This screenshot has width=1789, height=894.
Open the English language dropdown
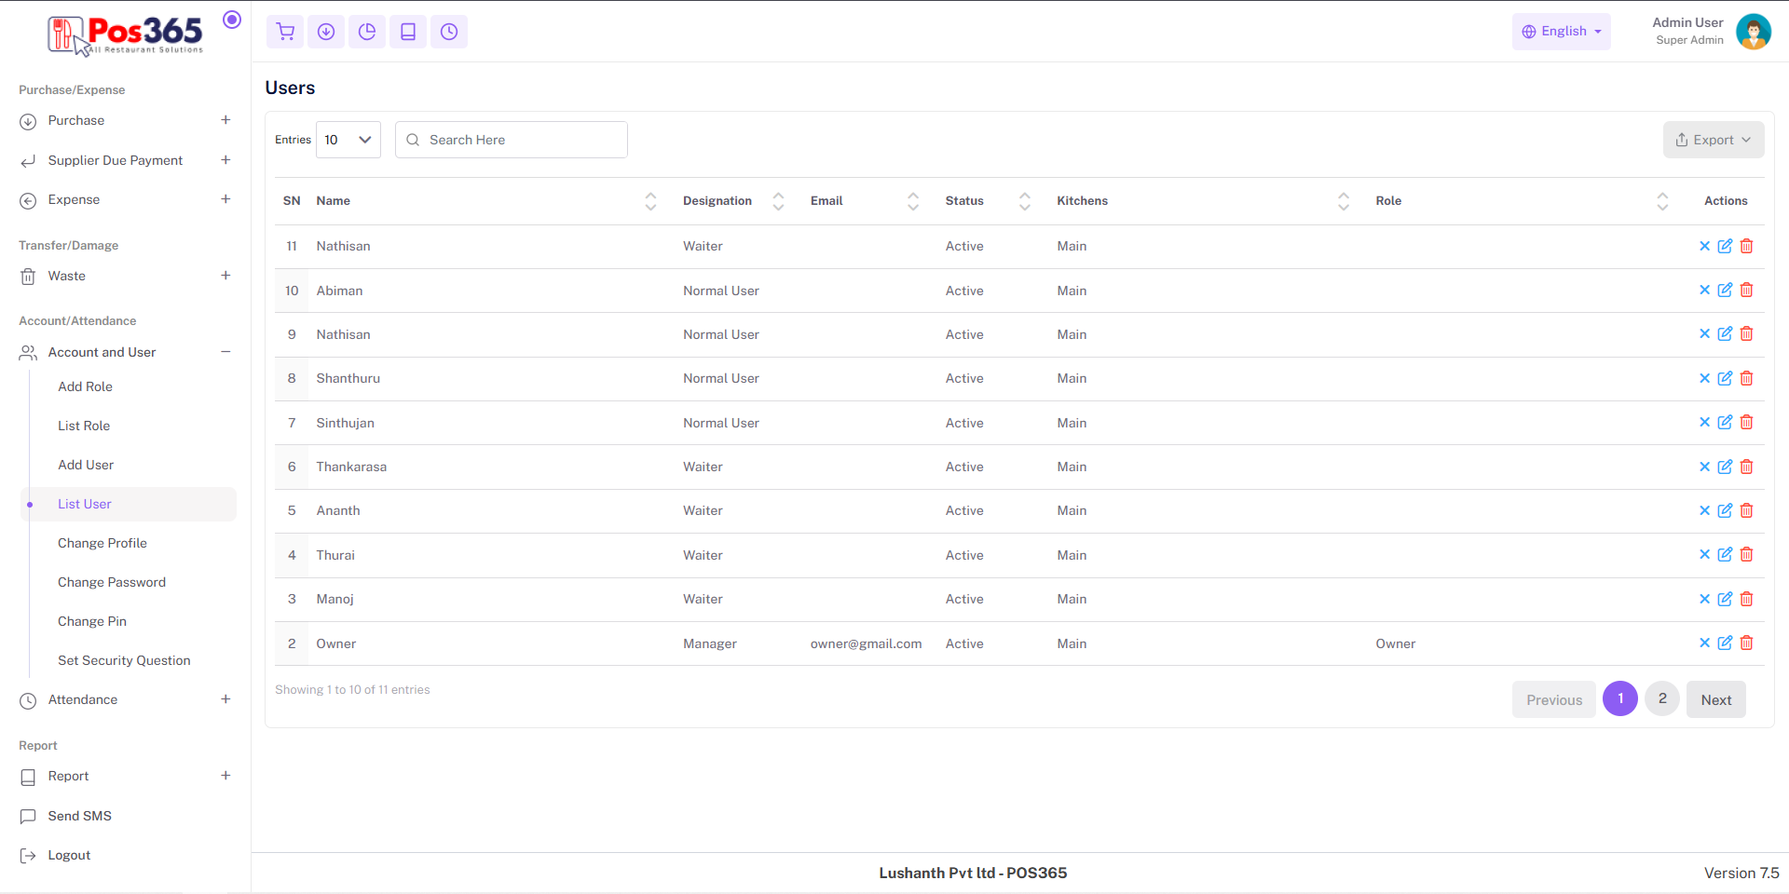[1561, 32]
